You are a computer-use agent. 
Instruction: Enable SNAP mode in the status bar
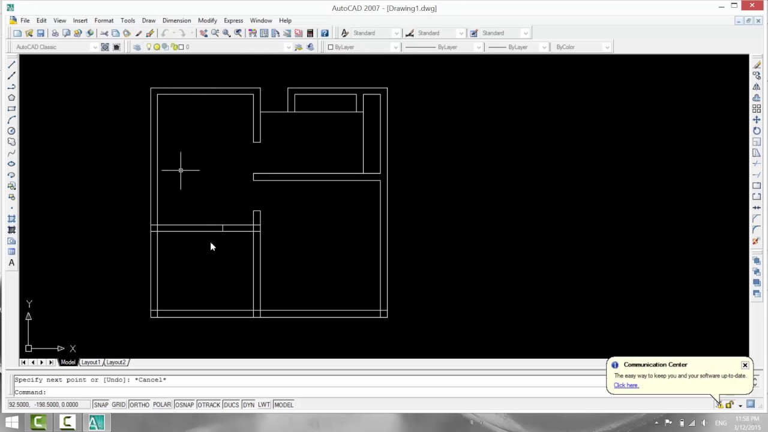click(x=101, y=404)
